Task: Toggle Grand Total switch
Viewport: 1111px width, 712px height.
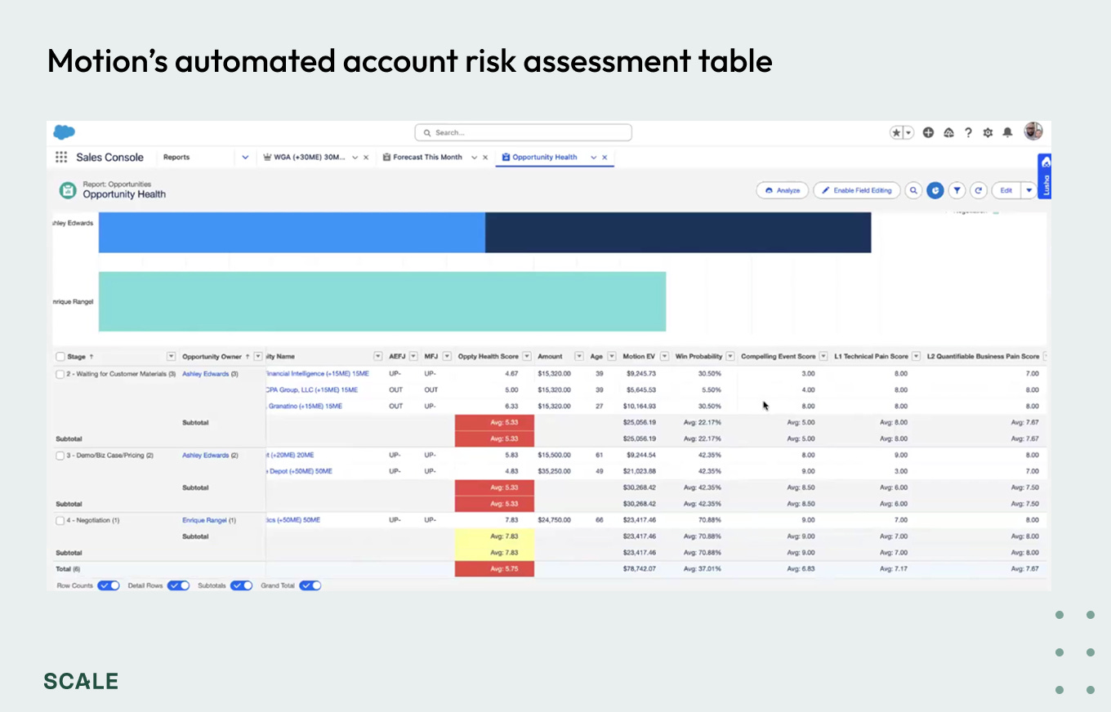Action: (x=310, y=585)
